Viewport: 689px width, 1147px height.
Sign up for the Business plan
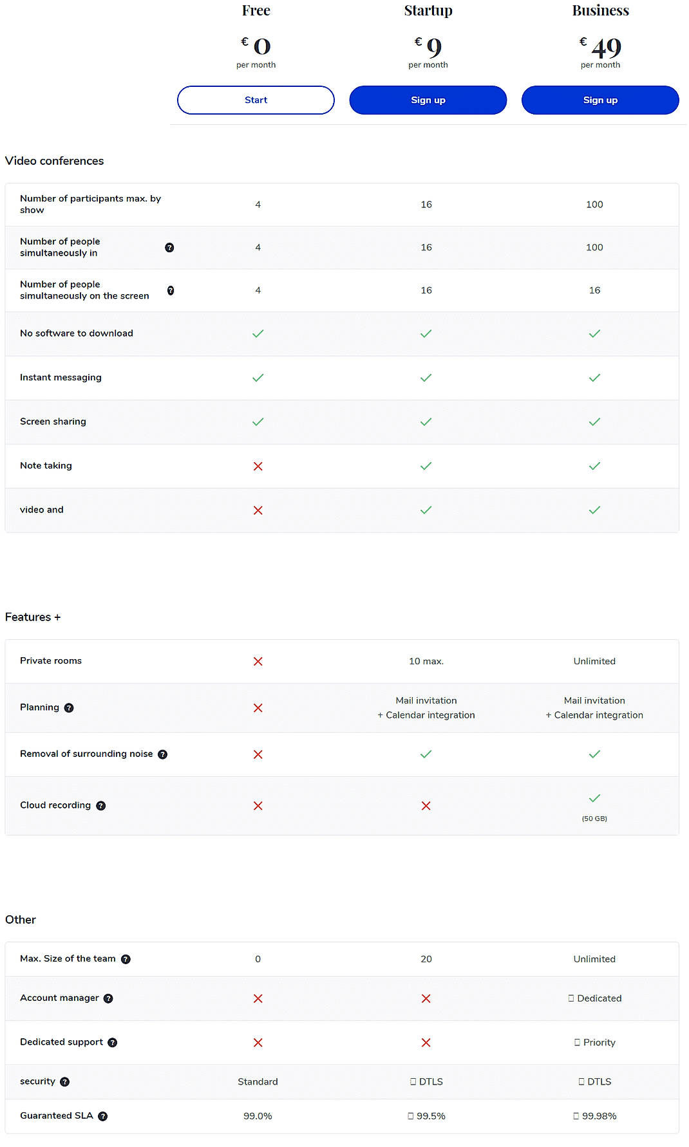(600, 100)
